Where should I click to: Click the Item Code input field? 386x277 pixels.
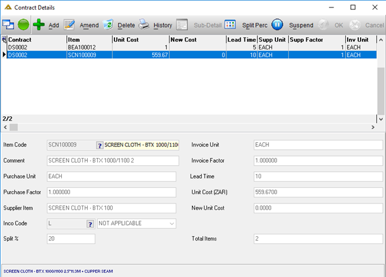coord(71,145)
